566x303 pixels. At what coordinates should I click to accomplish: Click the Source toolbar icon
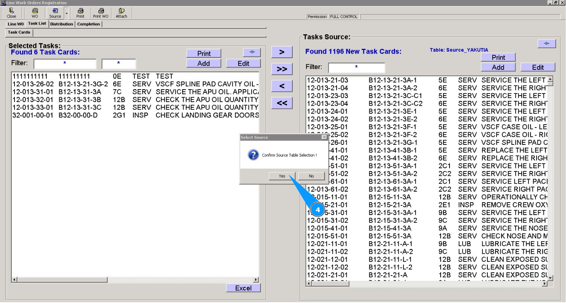55,13
